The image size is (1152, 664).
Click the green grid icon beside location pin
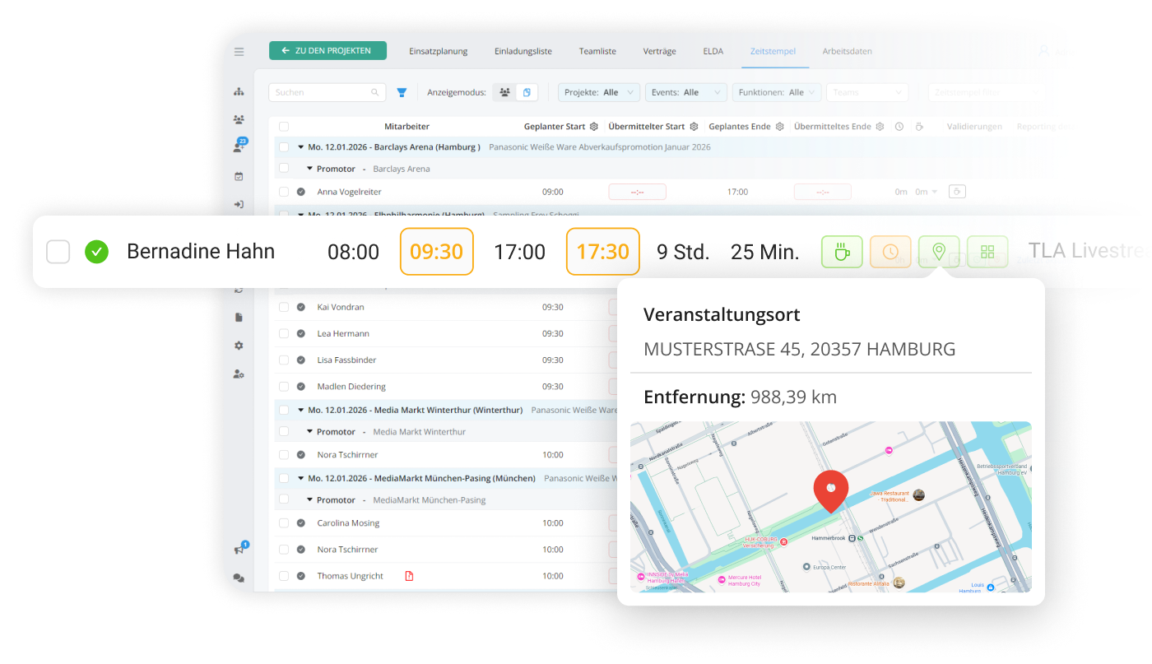coord(987,252)
